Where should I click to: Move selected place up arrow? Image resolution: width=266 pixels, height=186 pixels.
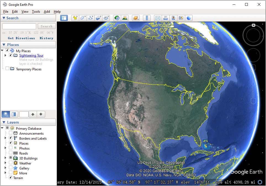33,114
